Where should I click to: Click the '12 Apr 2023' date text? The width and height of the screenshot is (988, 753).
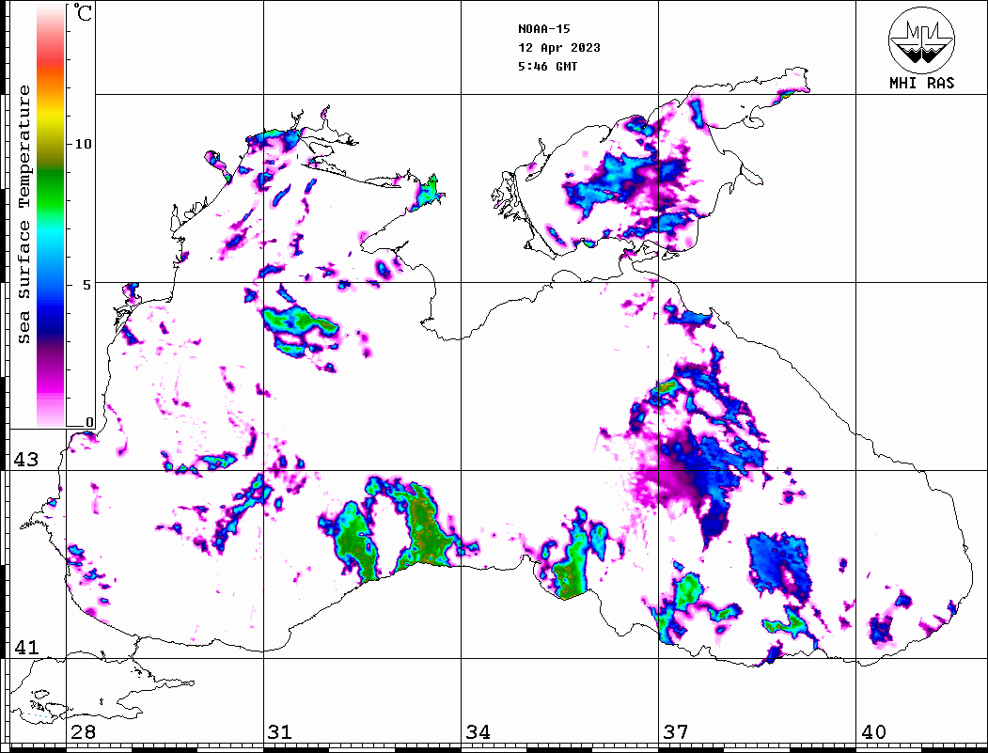click(559, 48)
